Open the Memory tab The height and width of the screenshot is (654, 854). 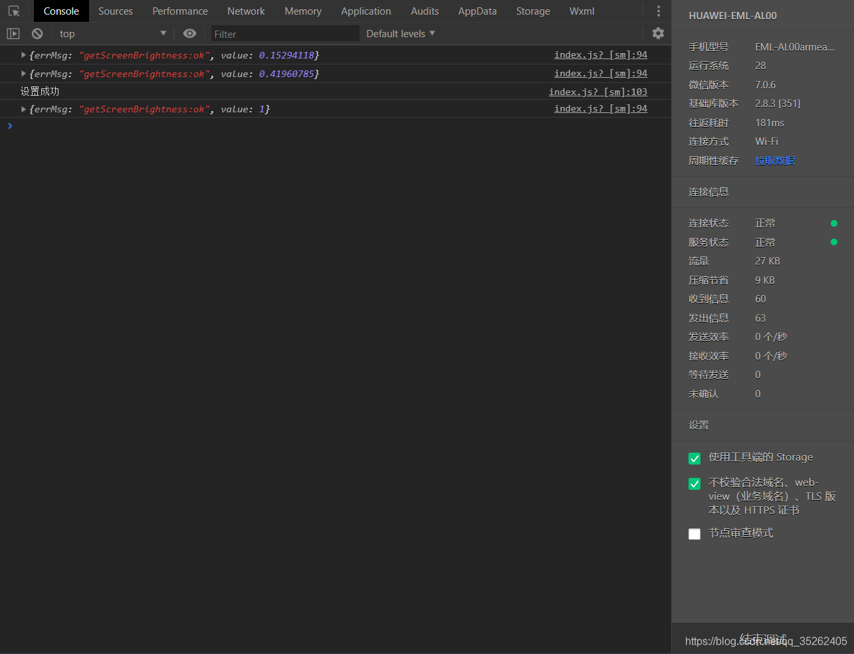(x=303, y=11)
